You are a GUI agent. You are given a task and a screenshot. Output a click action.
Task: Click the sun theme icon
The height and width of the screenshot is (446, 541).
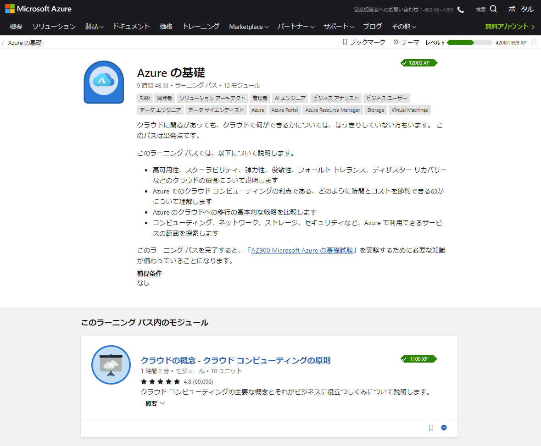click(396, 42)
